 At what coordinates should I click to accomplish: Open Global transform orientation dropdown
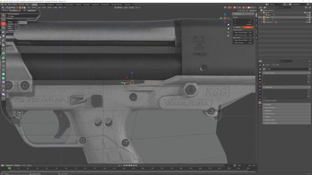coord(118,8)
